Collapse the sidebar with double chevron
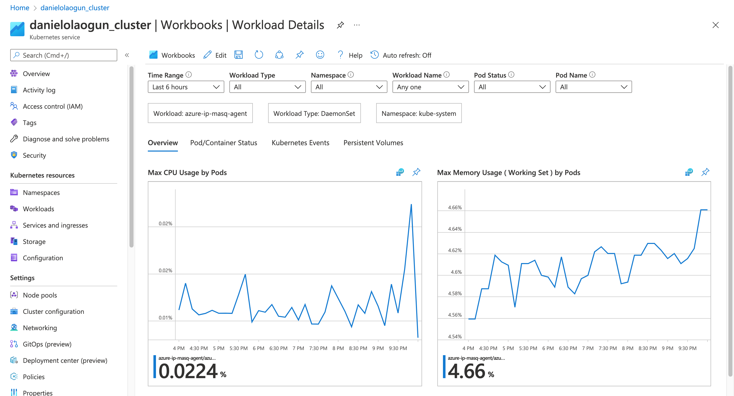The width and height of the screenshot is (734, 396). pyautogui.click(x=127, y=55)
